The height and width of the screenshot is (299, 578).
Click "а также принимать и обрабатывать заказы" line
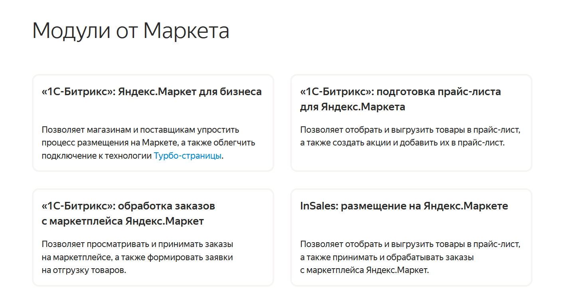tap(387, 257)
